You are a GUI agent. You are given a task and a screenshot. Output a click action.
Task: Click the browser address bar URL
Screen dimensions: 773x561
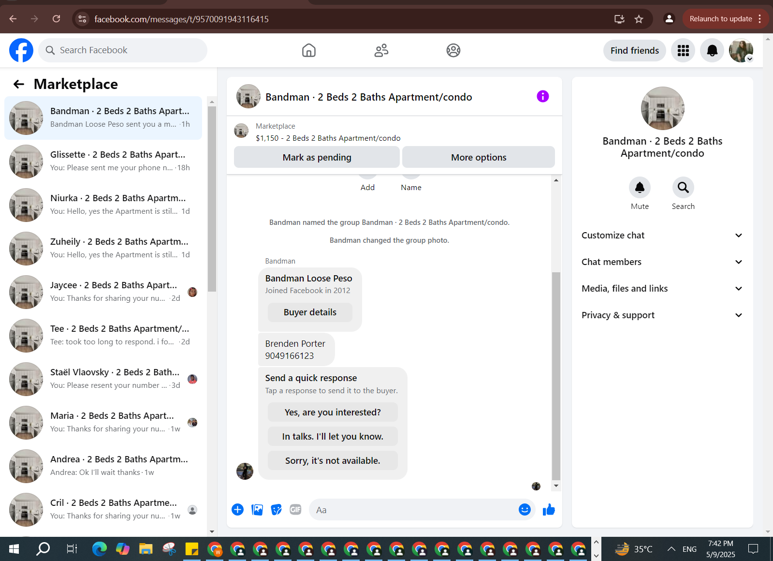(181, 19)
